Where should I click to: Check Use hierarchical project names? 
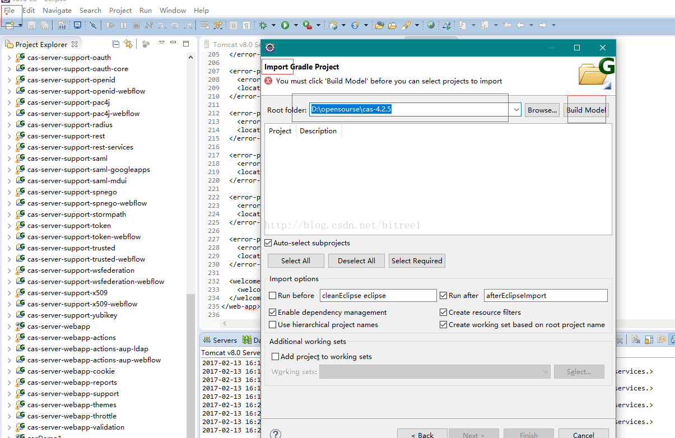(273, 325)
